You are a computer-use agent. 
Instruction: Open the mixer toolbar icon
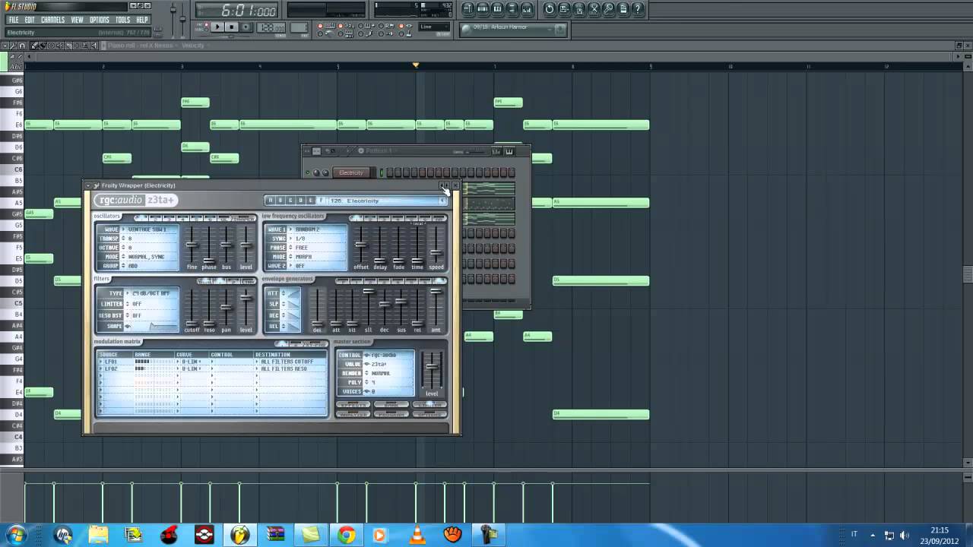tap(527, 9)
